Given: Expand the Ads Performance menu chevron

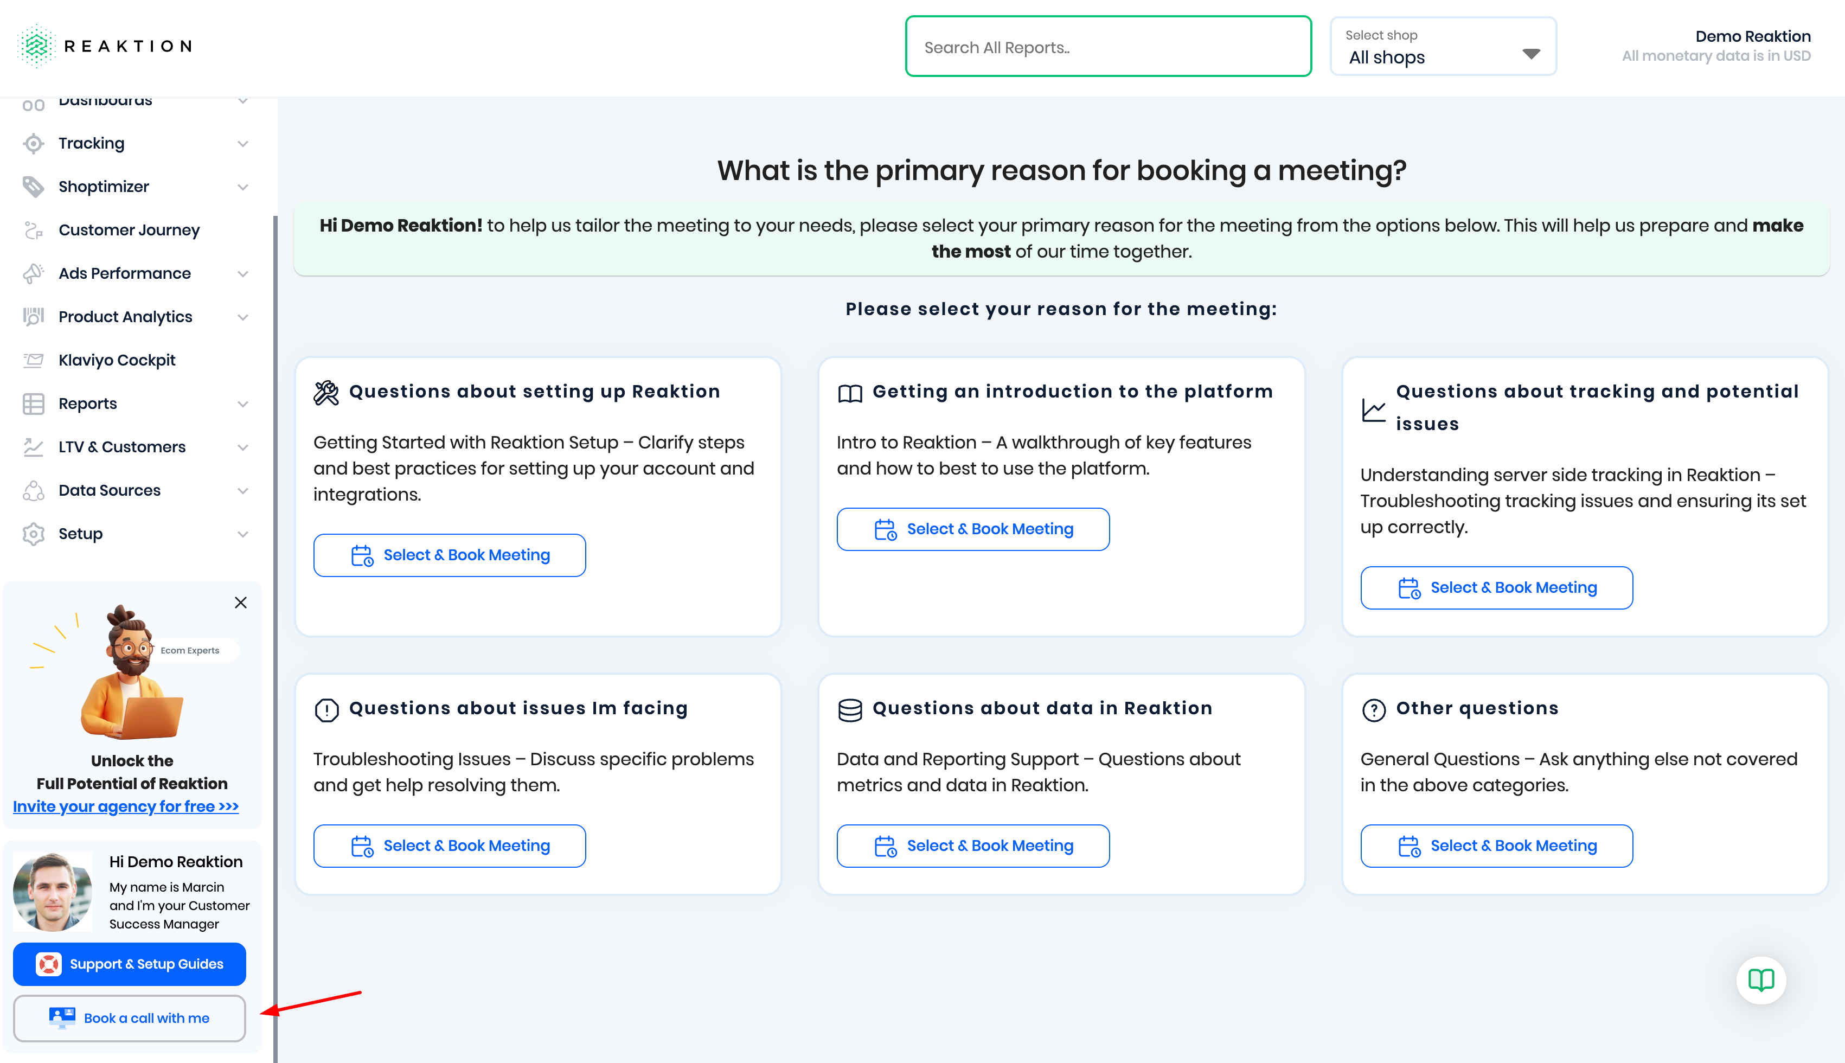Looking at the screenshot, I should pyautogui.click(x=243, y=274).
